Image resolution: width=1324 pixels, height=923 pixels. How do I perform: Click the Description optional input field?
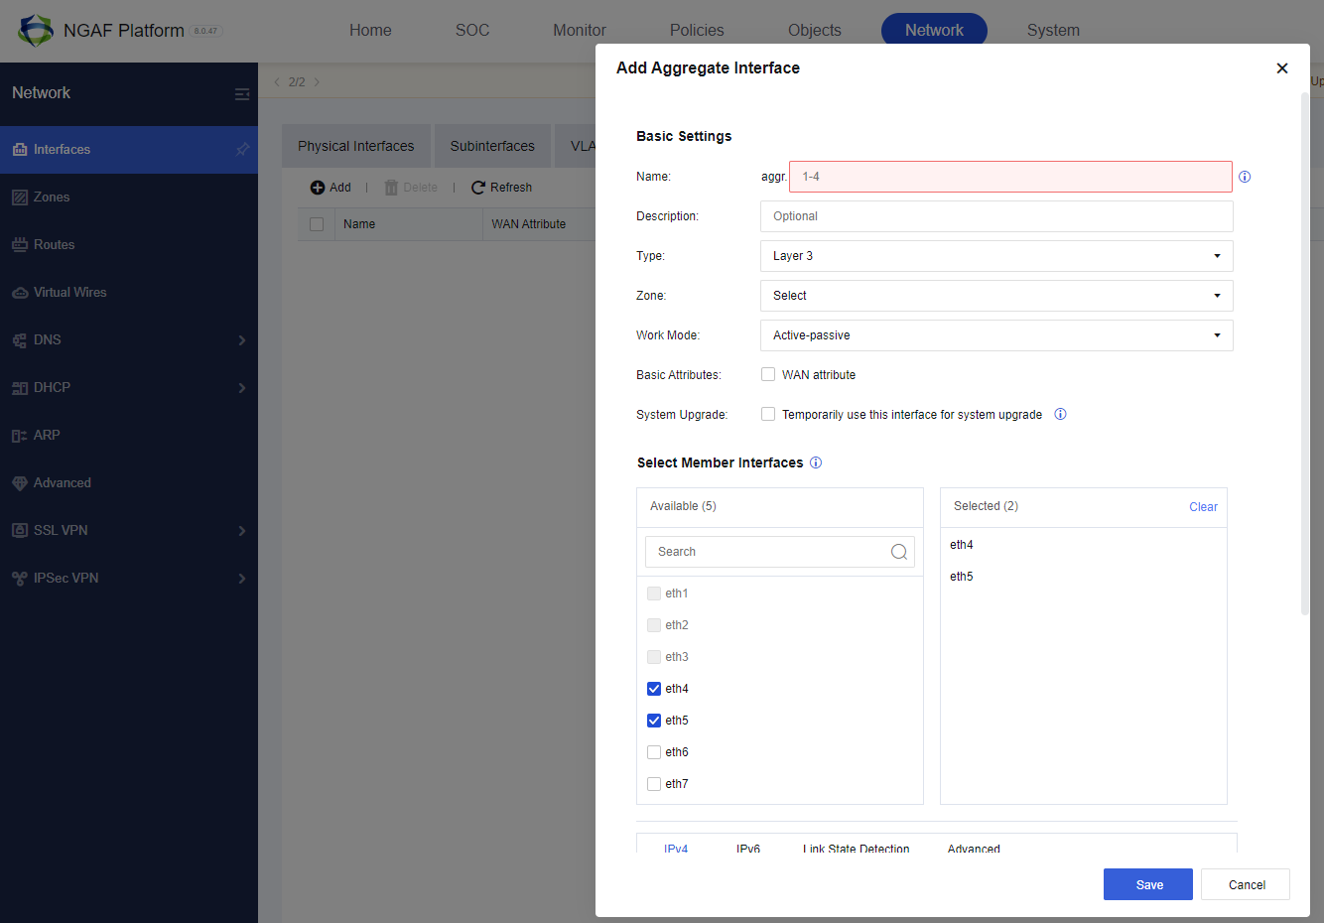click(996, 216)
